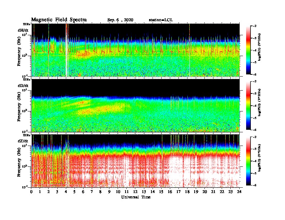Click hour tick label "6" on time axis
285x220 pixels.
83,192
